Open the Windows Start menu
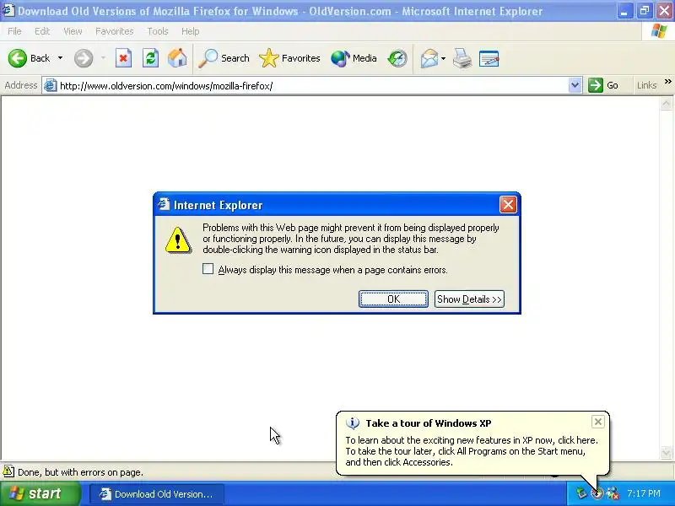 (x=40, y=493)
